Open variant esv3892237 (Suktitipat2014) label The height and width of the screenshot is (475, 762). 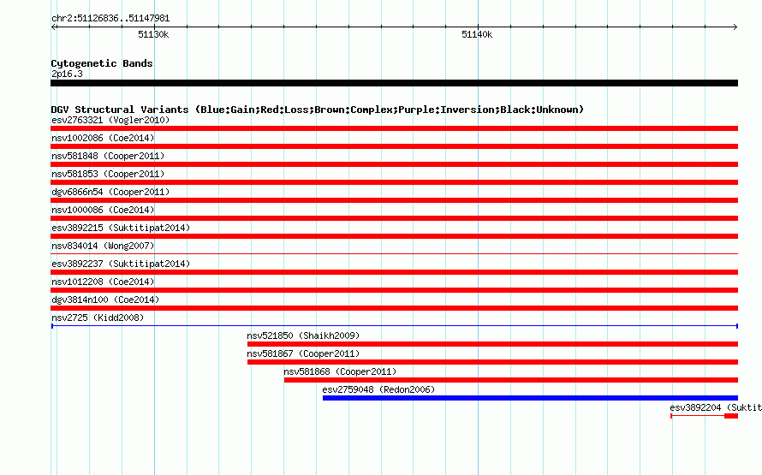[121, 264]
